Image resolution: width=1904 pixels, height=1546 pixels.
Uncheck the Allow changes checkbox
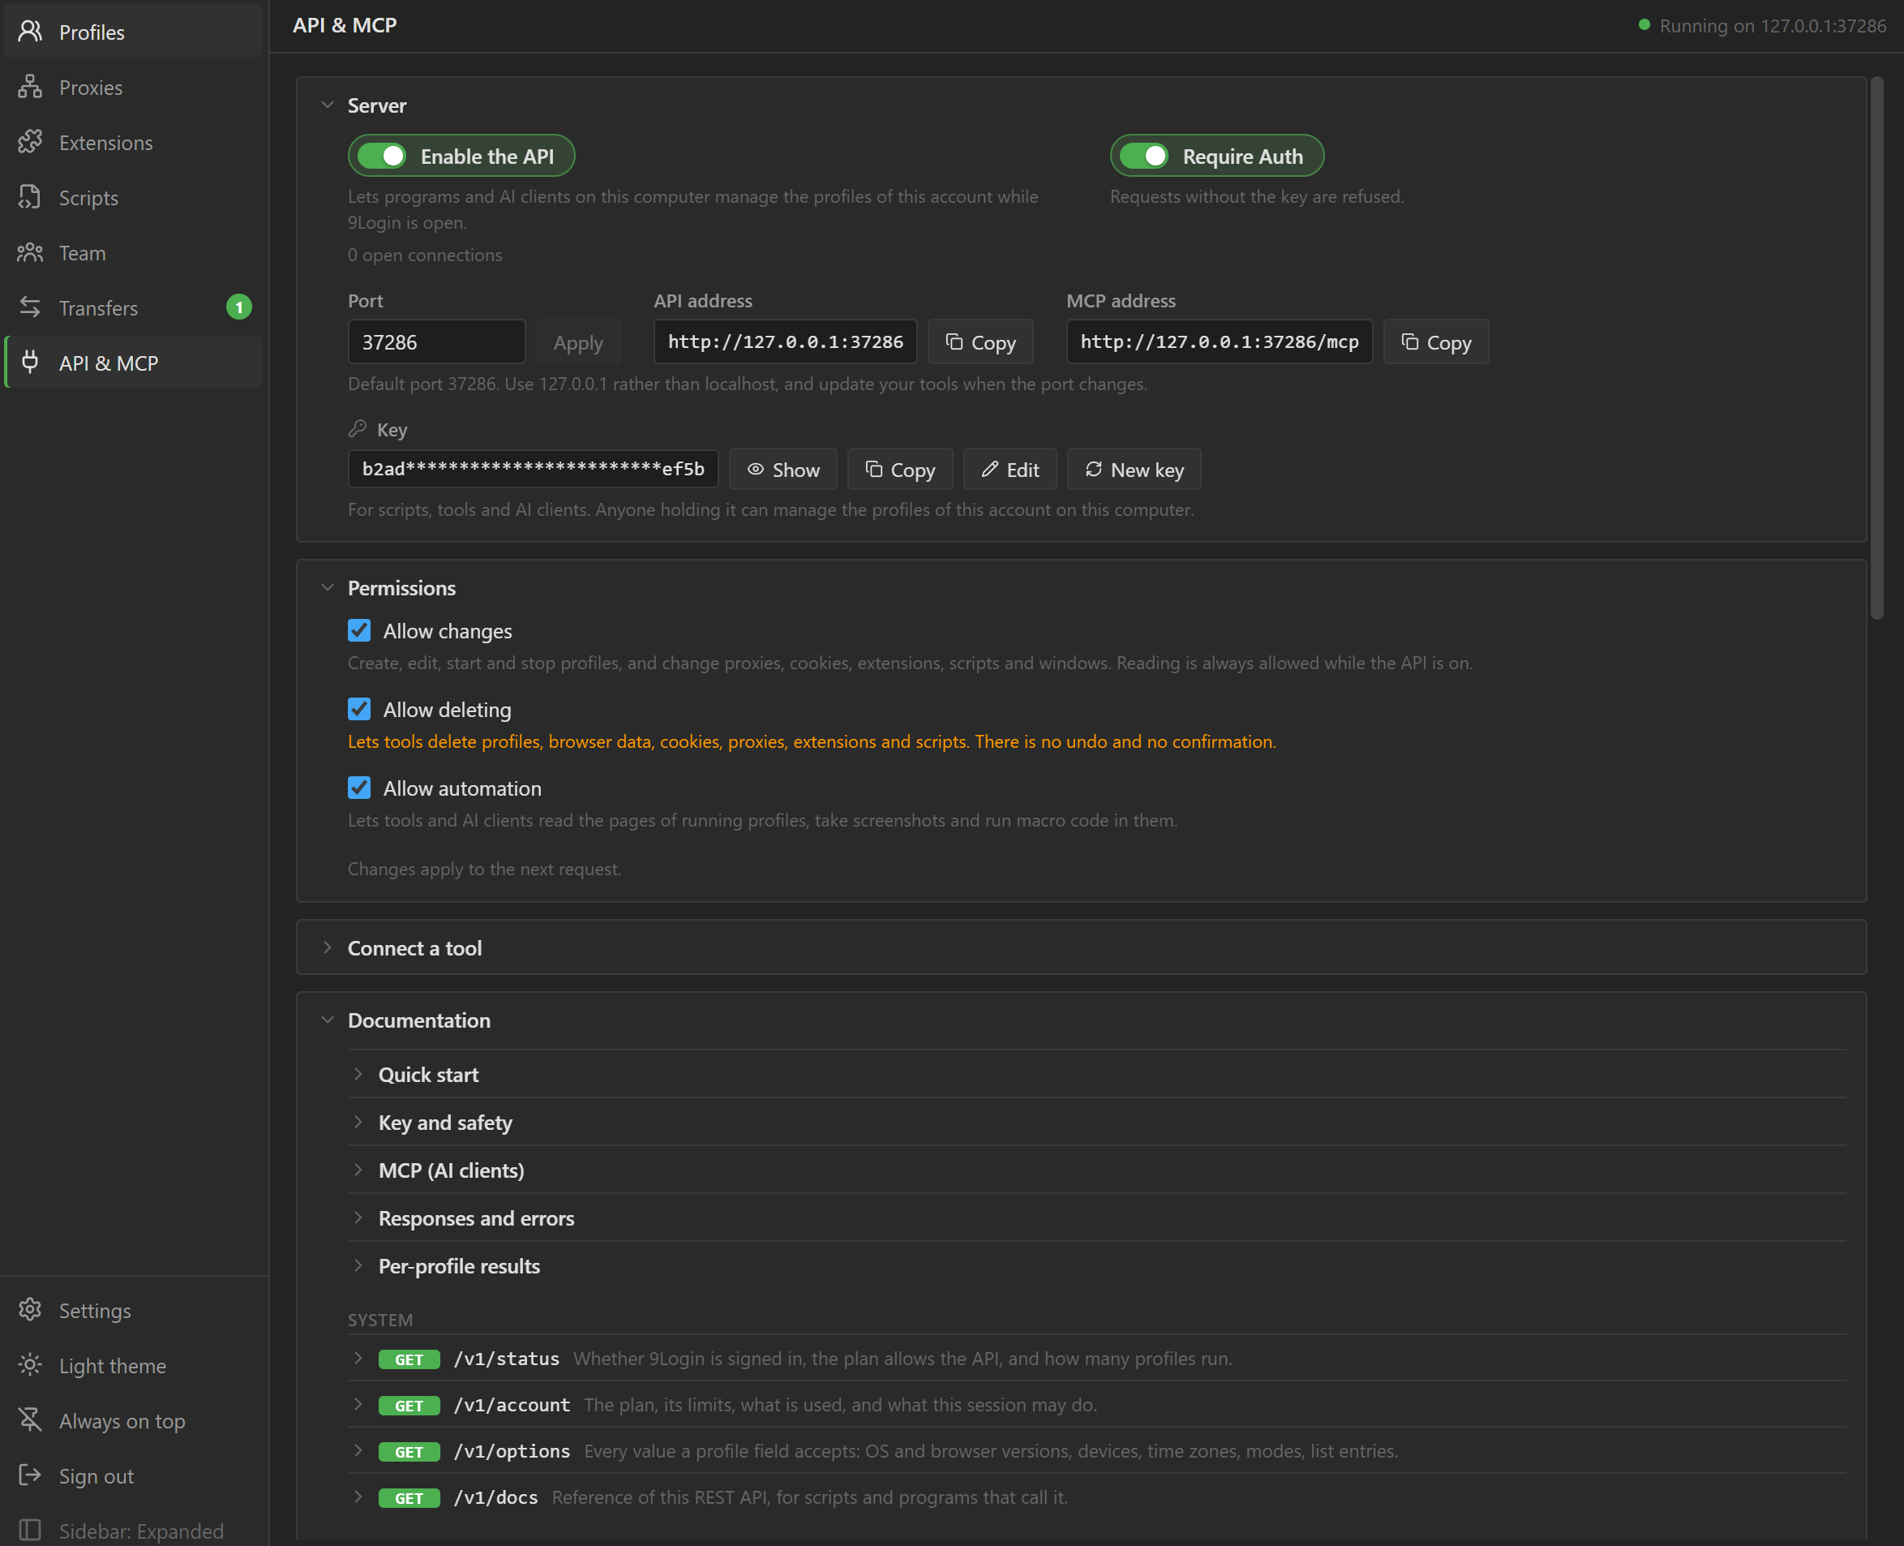coord(358,631)
